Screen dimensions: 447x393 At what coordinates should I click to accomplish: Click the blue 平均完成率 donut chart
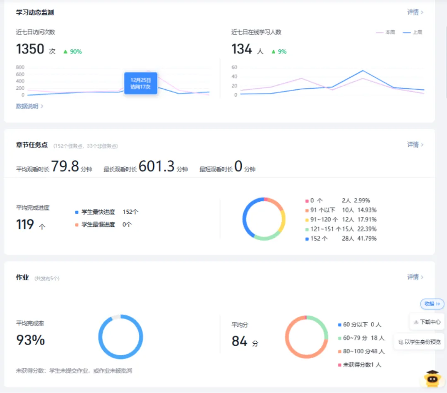tap(120, 337)
